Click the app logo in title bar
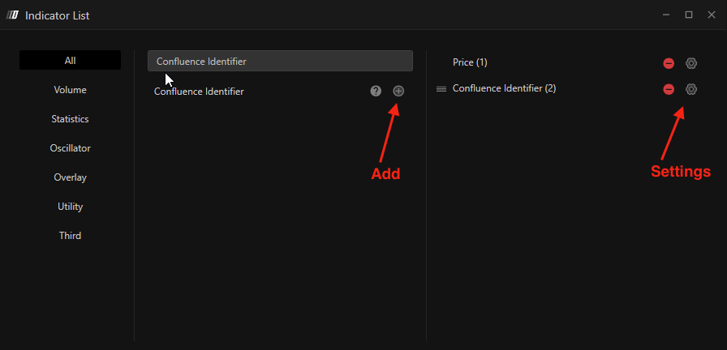 13,15
